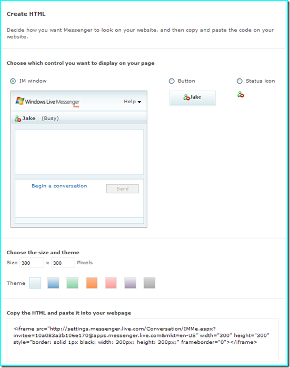The height and width of the screenshot is (368, 290).
Task: Choose the Status icon radio option
Action: point(239,81)
